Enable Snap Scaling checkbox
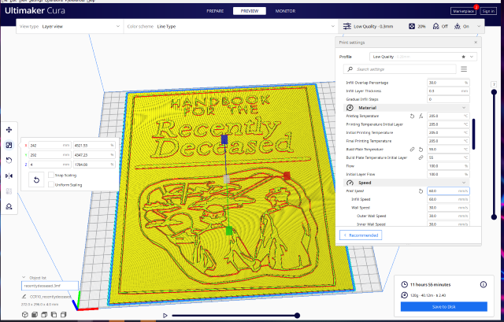The width and height of the screenshot is (504, 322). 50,175
